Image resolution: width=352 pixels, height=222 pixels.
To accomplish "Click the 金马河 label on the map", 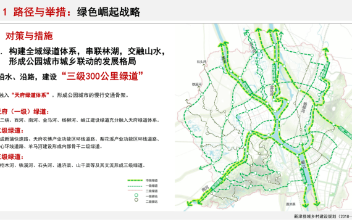I will click(272, 90).
